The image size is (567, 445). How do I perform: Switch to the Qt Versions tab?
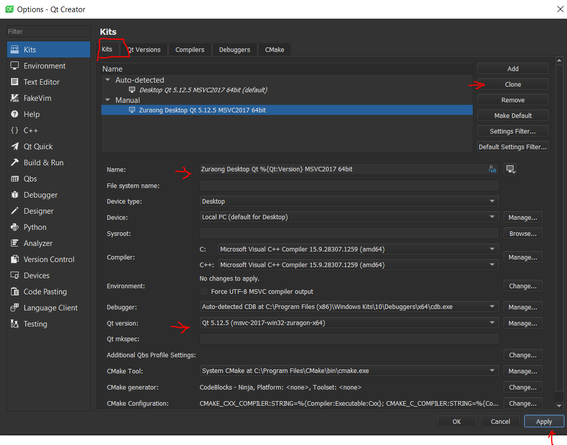click(144, 49)
